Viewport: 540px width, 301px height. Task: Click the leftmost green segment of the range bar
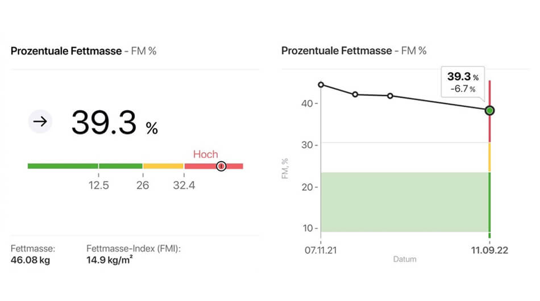coord(63,166)
